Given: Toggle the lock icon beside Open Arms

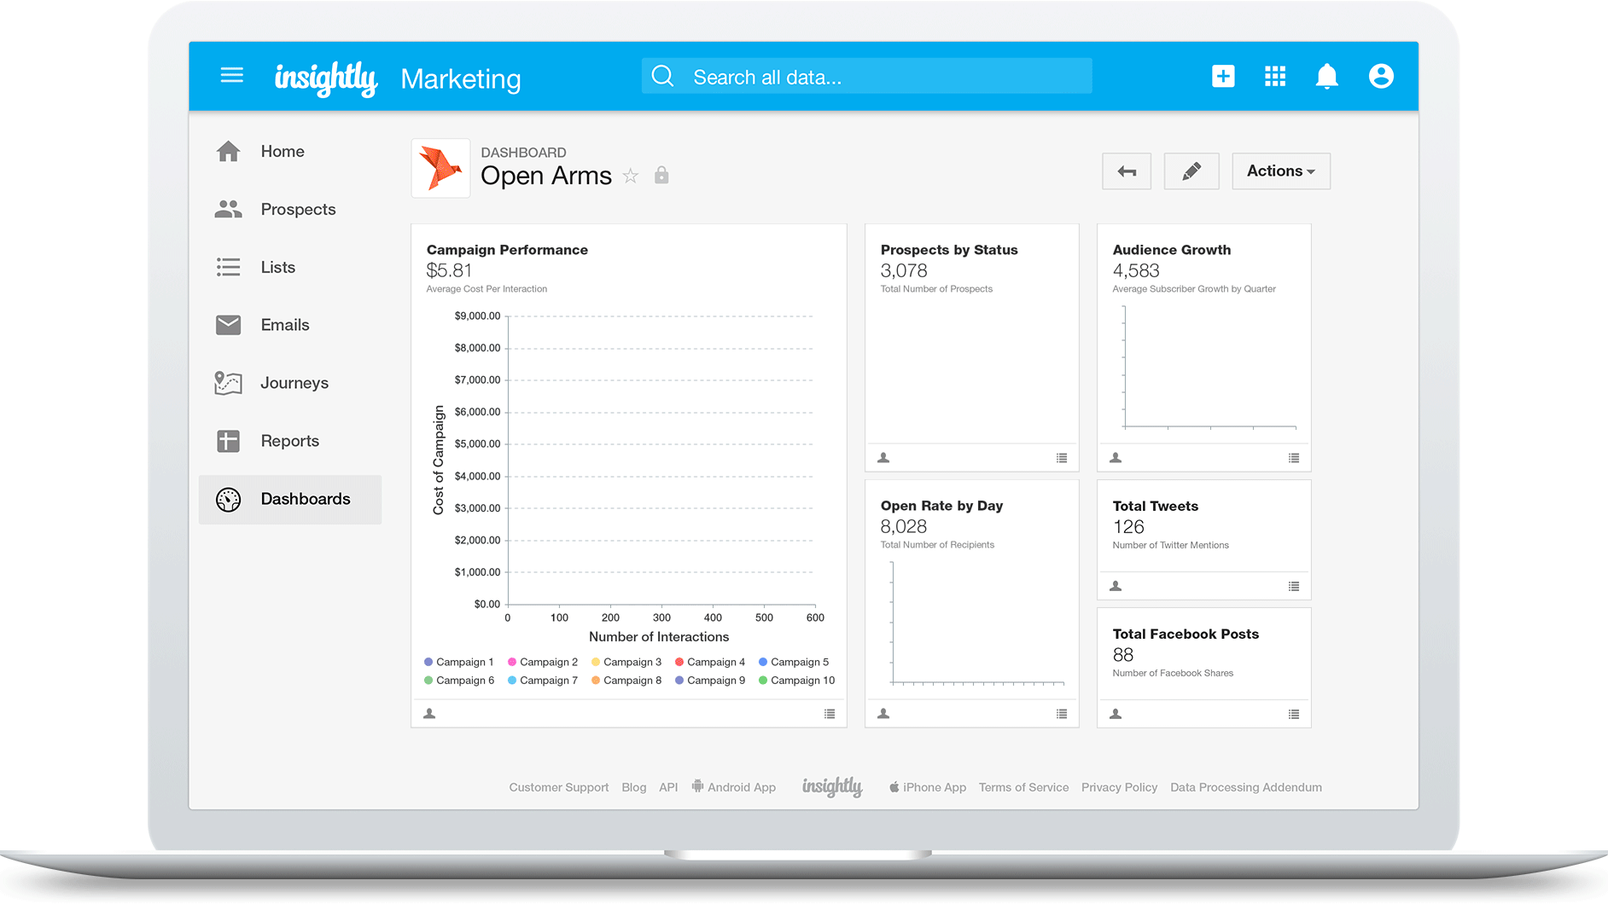Looking at the screenshot, I should (x=661, y=176).
